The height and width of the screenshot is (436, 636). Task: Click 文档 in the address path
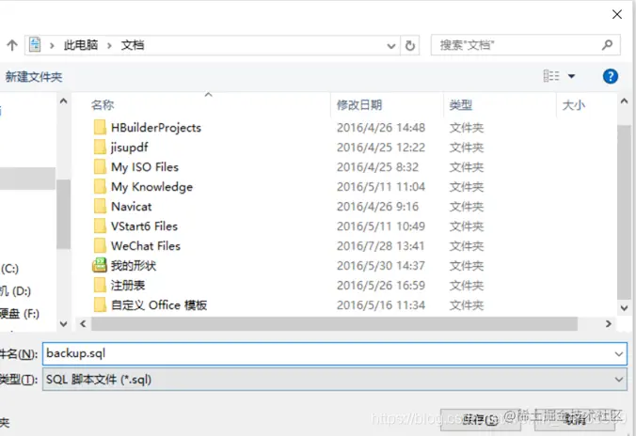[133, 45]
